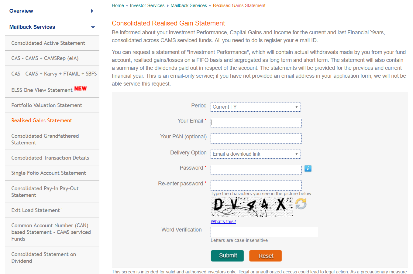The height and width of the screenshot is (274, 413).
Task: Click the Re-enter password field
Action: [256, 185]
